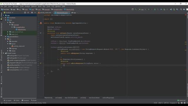Expand the values folder

tap(8, 51)
